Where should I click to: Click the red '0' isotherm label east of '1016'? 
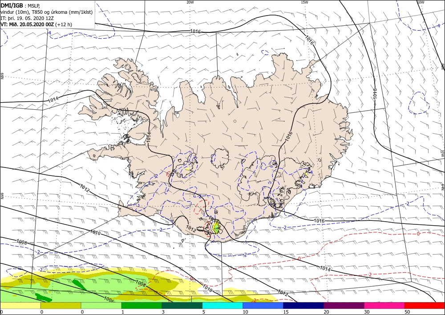[418, 234]
